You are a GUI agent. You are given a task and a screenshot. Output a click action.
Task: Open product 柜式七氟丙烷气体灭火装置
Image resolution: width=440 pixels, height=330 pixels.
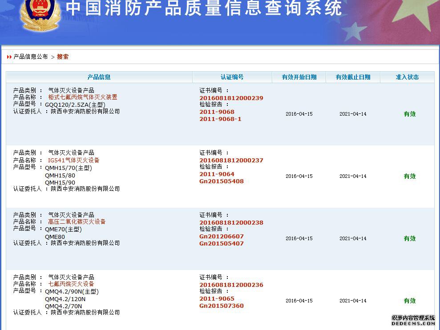click(83, 97)
